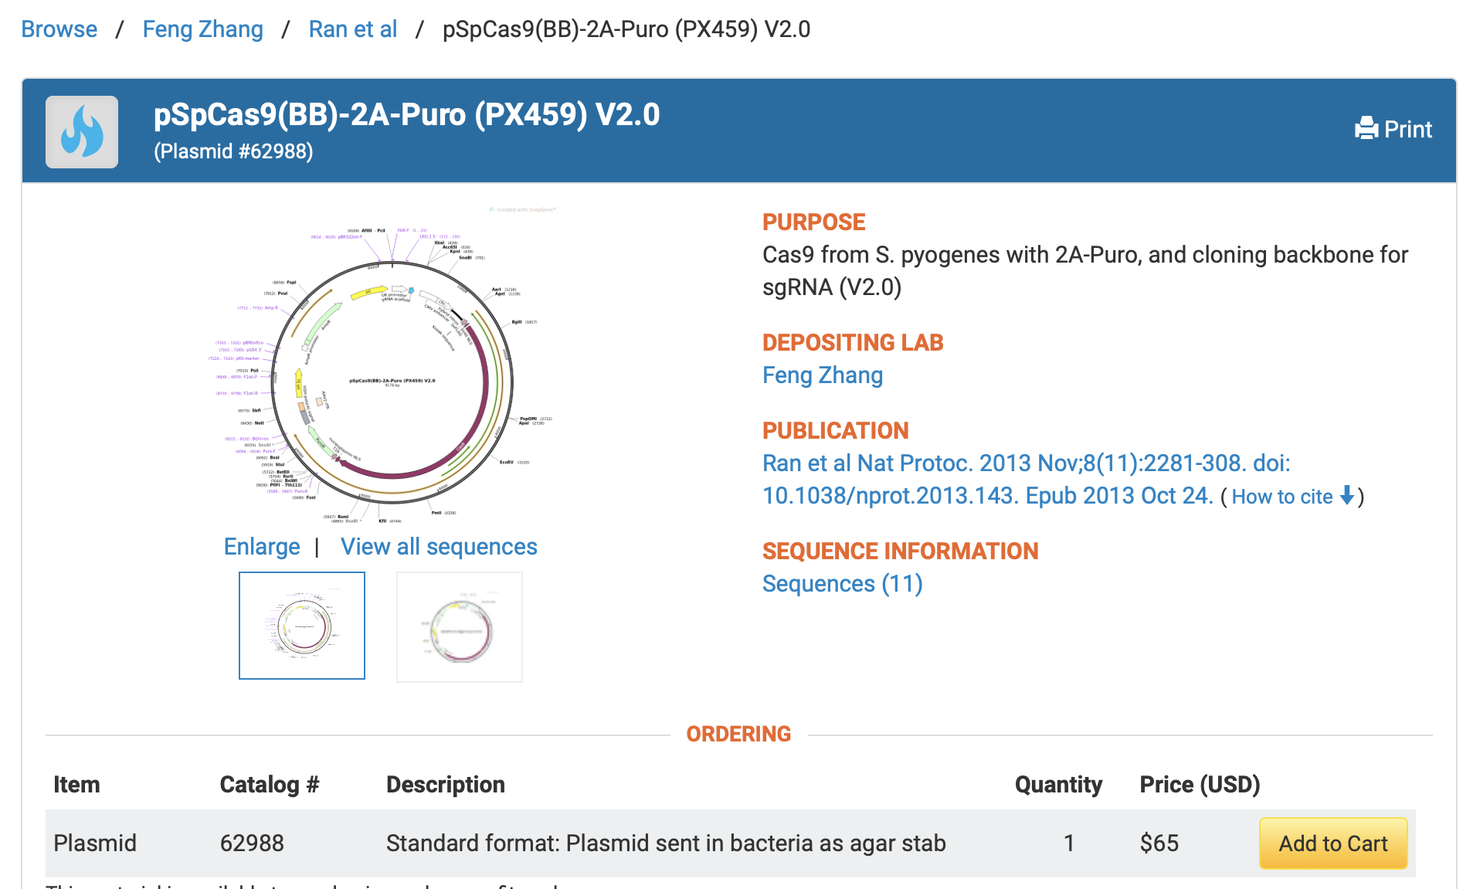This screenshot has height=889, width=1480.
Task: Add plasmid 62988 to cart
Action: point(1332,843)
